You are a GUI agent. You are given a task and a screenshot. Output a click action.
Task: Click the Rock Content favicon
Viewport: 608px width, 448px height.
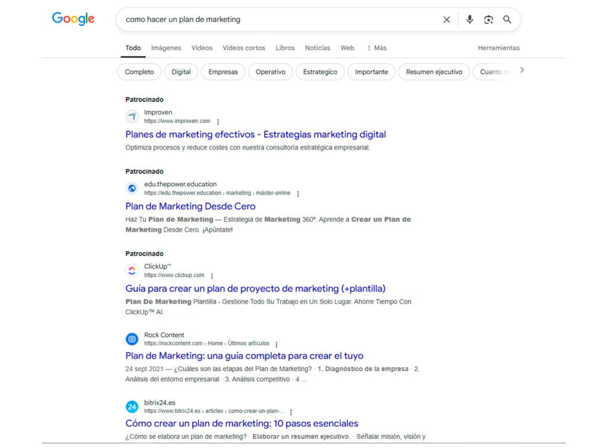(132, 339)
